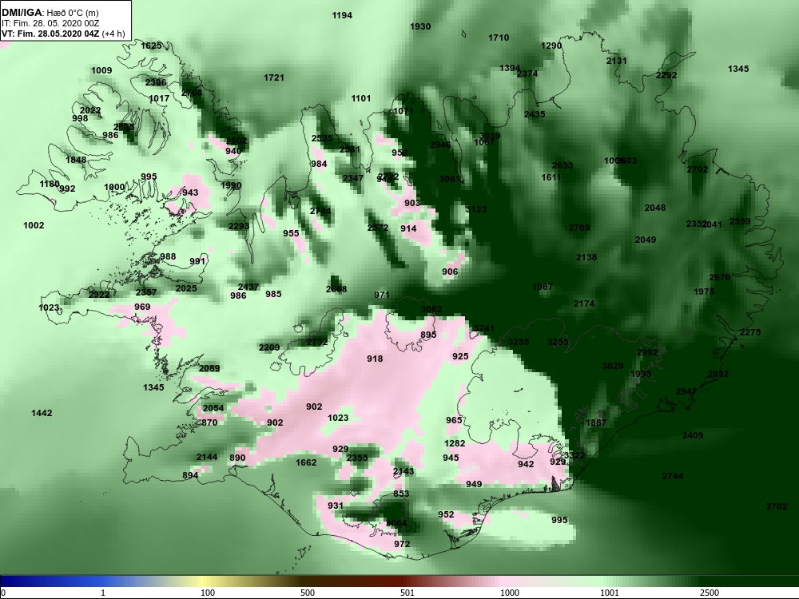Click the map value 2292
The width and height of the screenshot is (799, 599).
[x=666, y=75]
